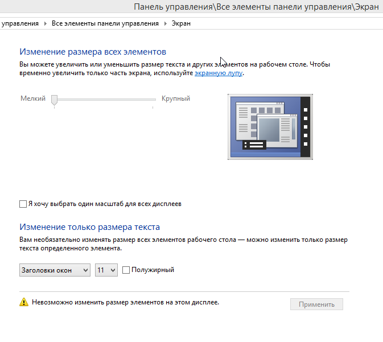The image size is (383, 342).
Task: Click the display preview monitor image
Action: coord(270,127)
